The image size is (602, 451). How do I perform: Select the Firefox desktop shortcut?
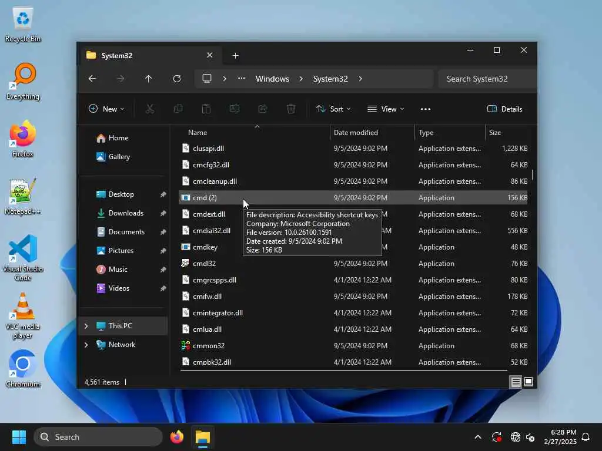pyautogui.click(x=23, y=139)
